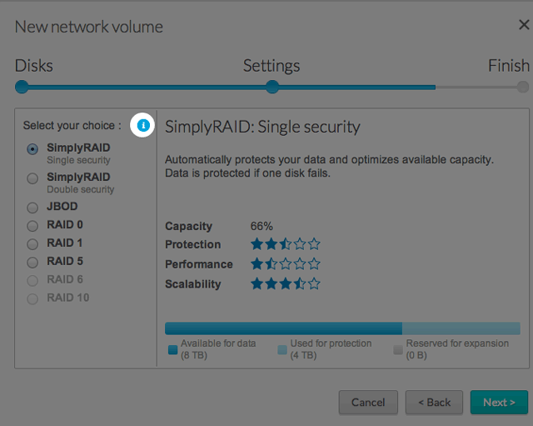Select SimplyRAID Single security option
Viewport: 533px width, 426px height.
pos(32,149)
